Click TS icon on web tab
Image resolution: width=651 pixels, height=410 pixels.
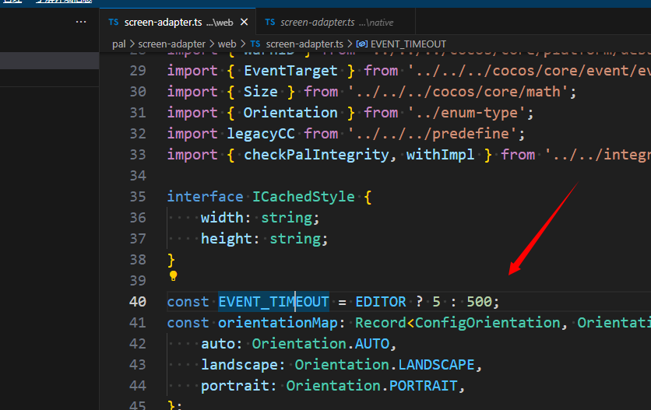point(114,22)
